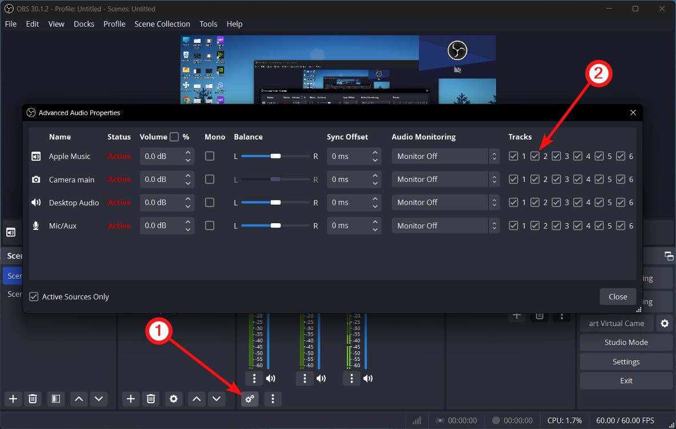Viewport: 676px width, 429px height.
Task: Remove the selected source with trash icon
Action: point(151,399)
